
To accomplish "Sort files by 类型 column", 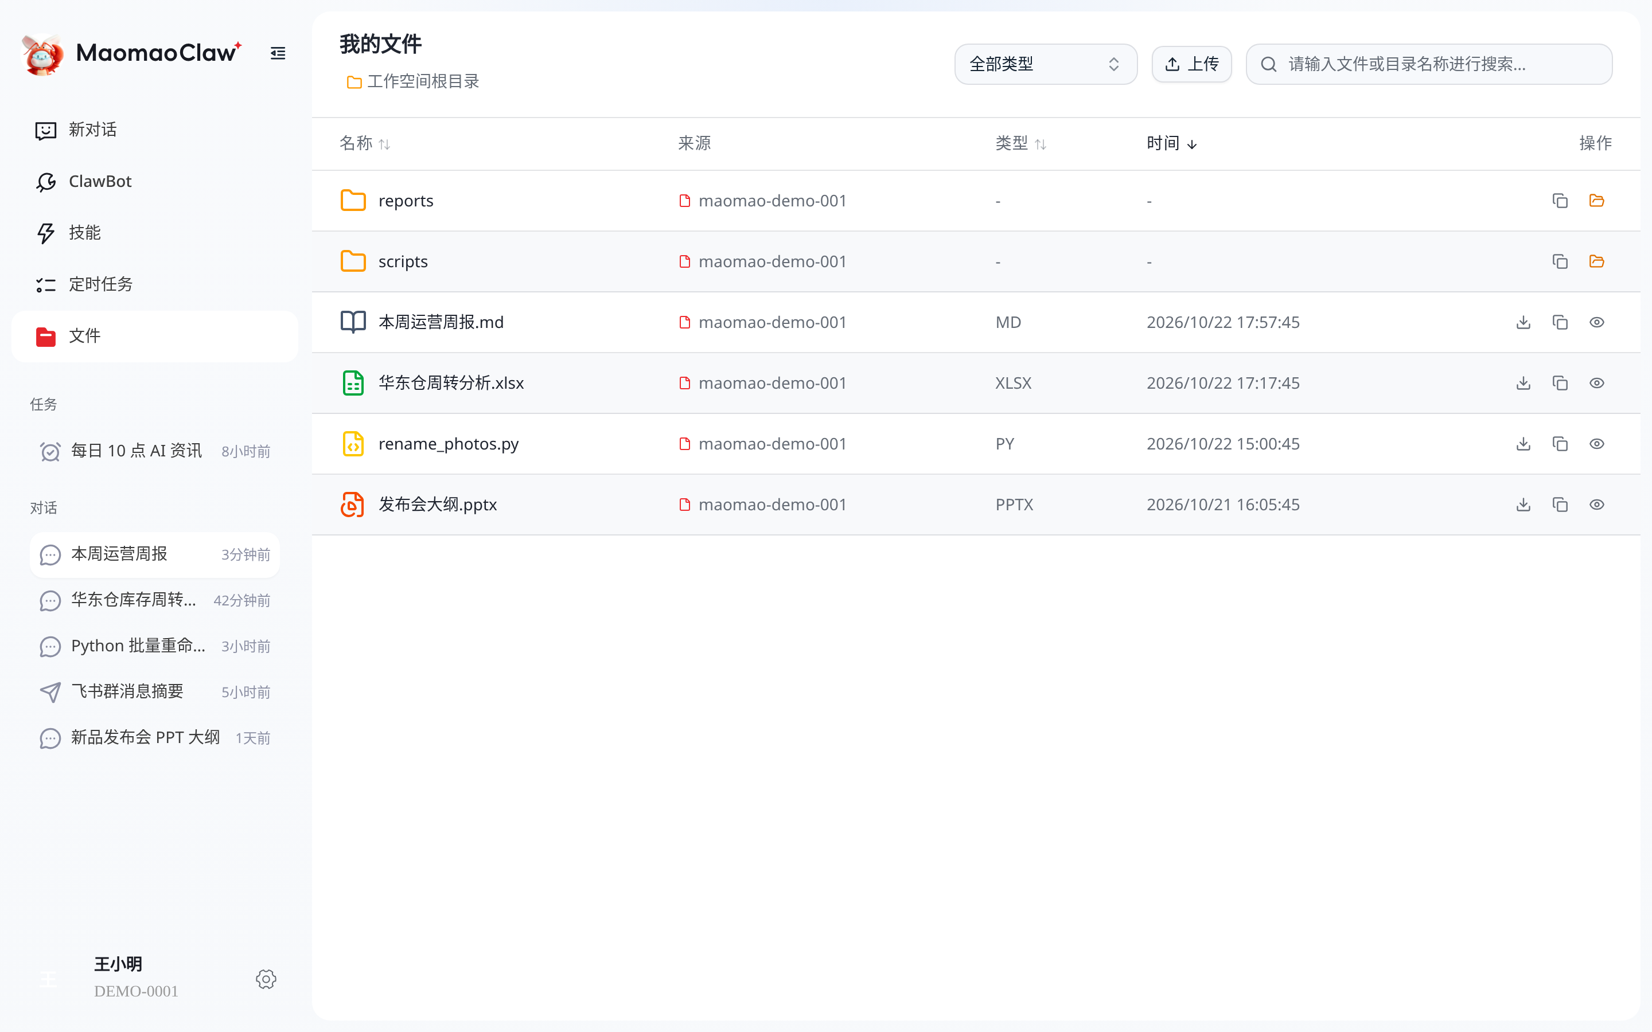I will click(1020, 143).
